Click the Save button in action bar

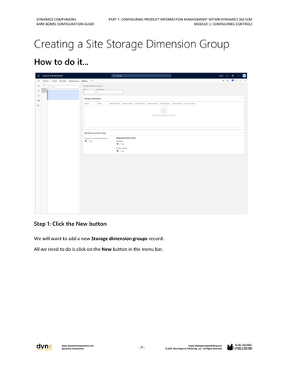[46, 81]
